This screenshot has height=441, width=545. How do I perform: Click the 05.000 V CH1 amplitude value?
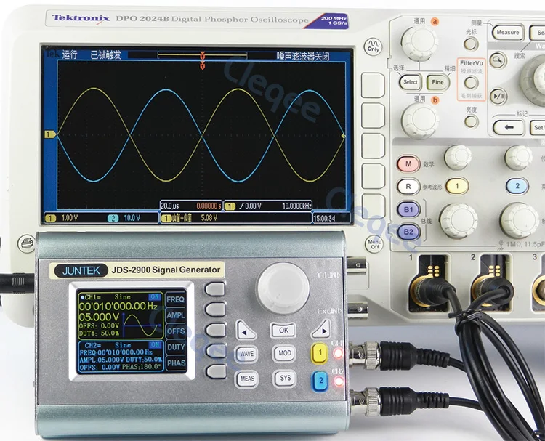click(x=99, y=317)
